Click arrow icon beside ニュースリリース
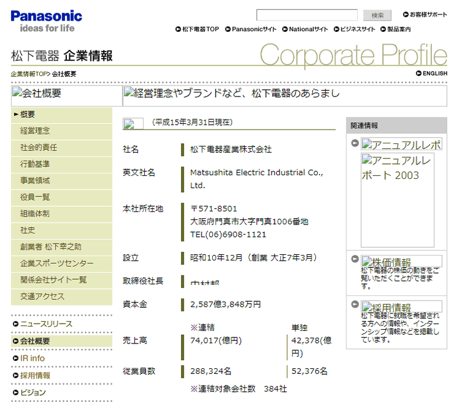Screen dimensions: 462x402 pos(16,324)
